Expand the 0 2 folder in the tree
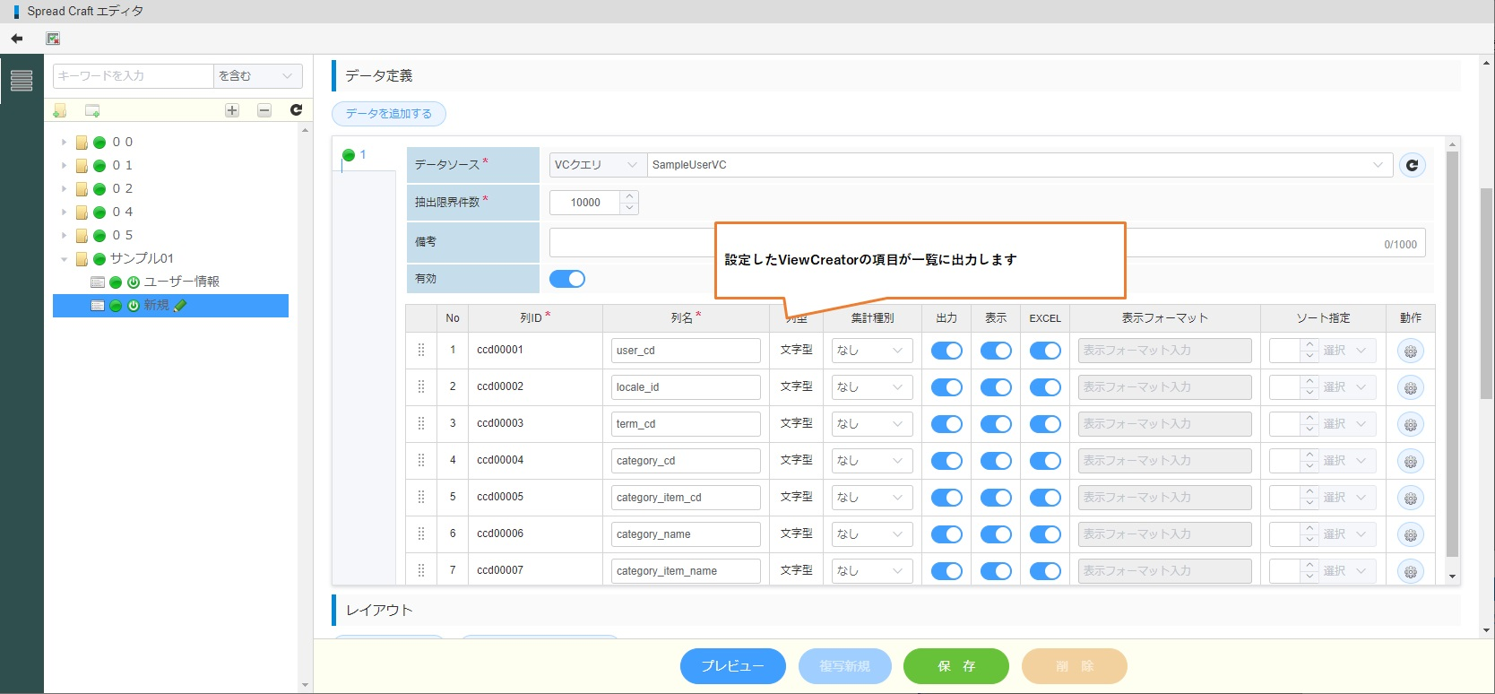Viewport: 1495px width, 694px height. coord(64,189)
